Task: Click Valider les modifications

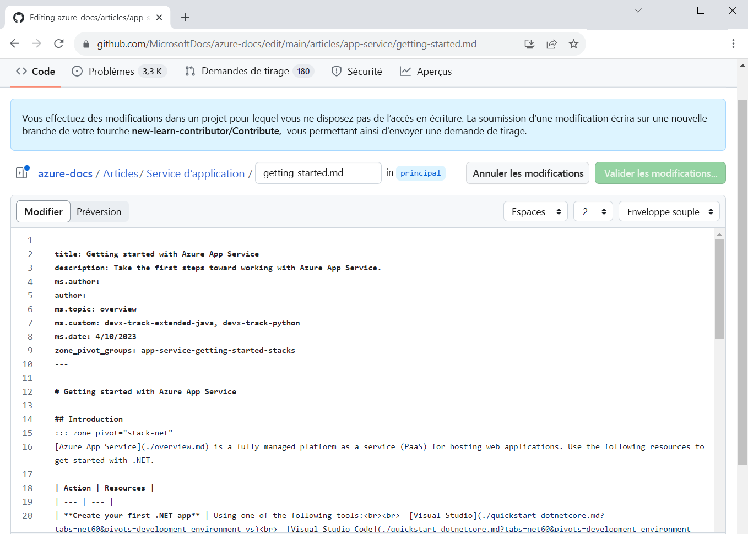Action: tap(660, 172)
